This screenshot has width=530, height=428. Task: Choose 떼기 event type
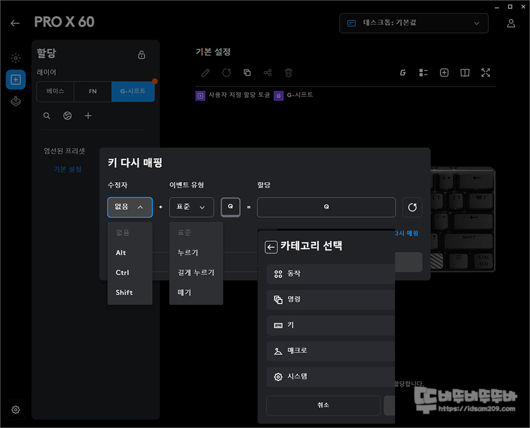click(x=196, y=292)
